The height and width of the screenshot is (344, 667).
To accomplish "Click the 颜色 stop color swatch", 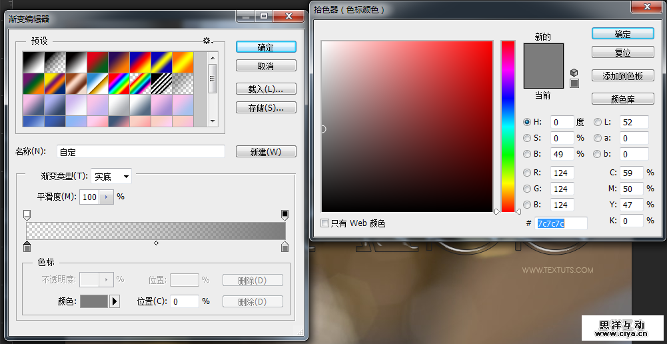I will (93, 301).
